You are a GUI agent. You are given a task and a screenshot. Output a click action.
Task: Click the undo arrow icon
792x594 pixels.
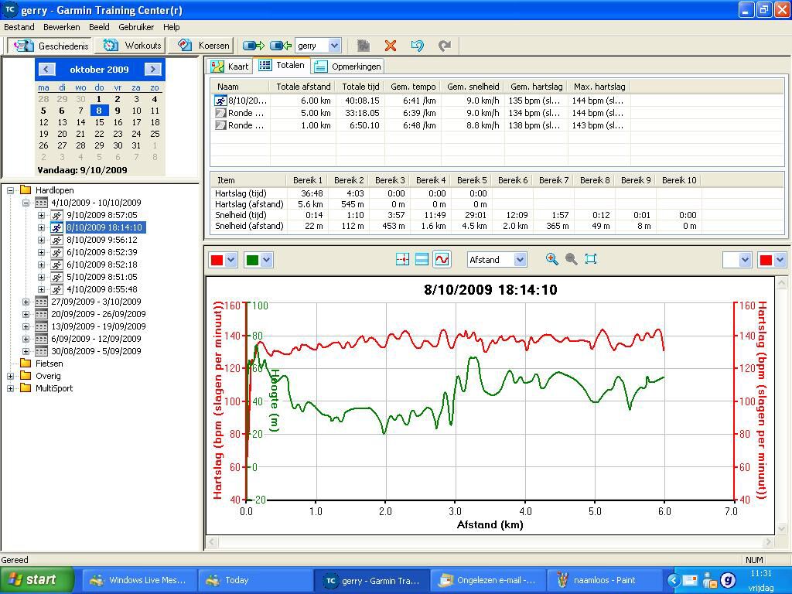click(418, 46)
